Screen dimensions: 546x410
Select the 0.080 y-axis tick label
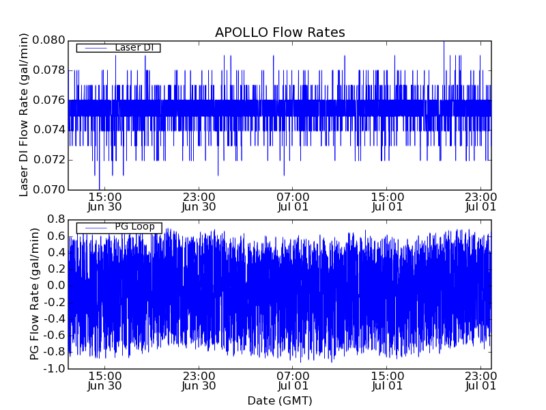tap(48, 40)
